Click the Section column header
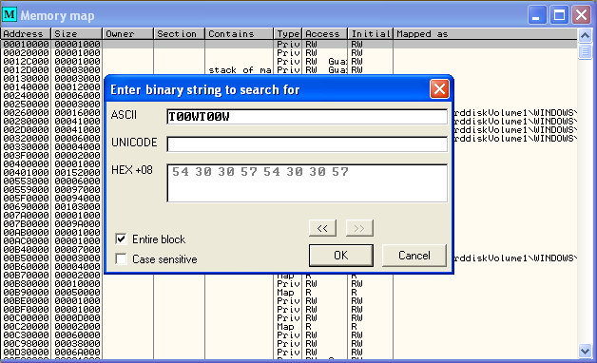This screenshot has width=597, height=363. pyautogui.click(x=180, y=34)
